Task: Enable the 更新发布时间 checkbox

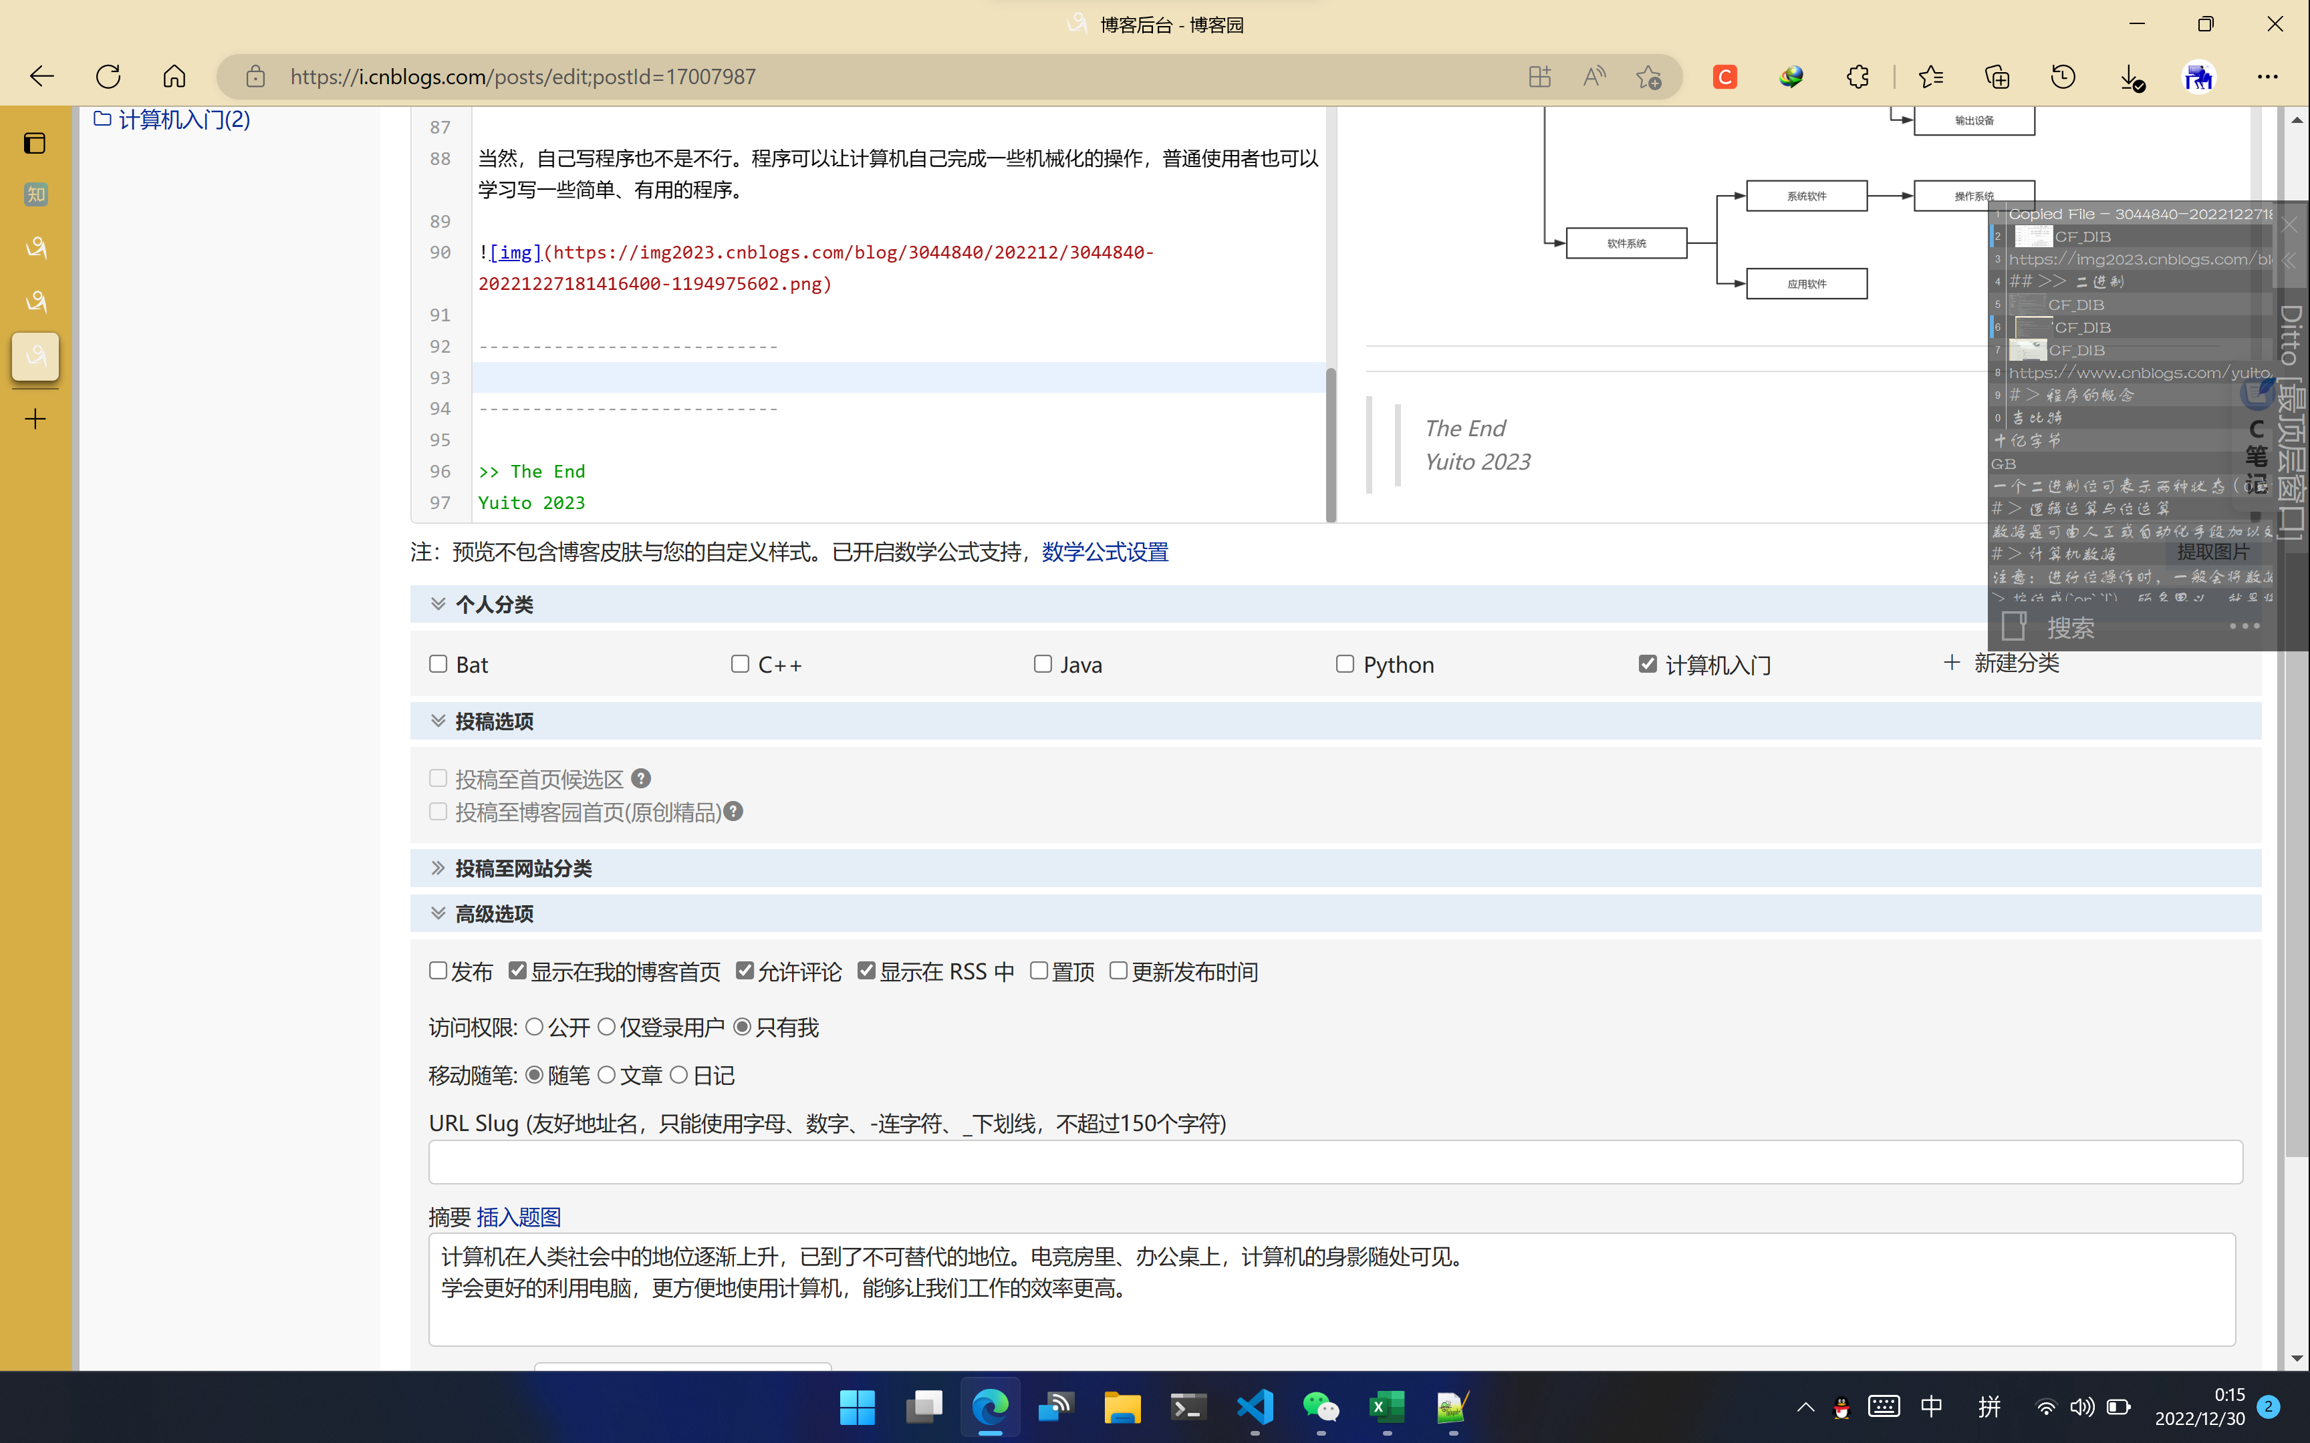Action: 1118,971
